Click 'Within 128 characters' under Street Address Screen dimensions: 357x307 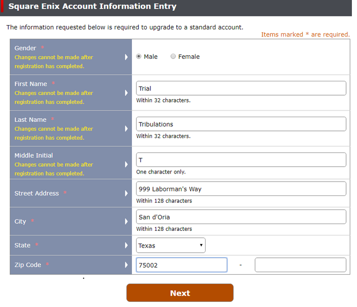point(164,201)
